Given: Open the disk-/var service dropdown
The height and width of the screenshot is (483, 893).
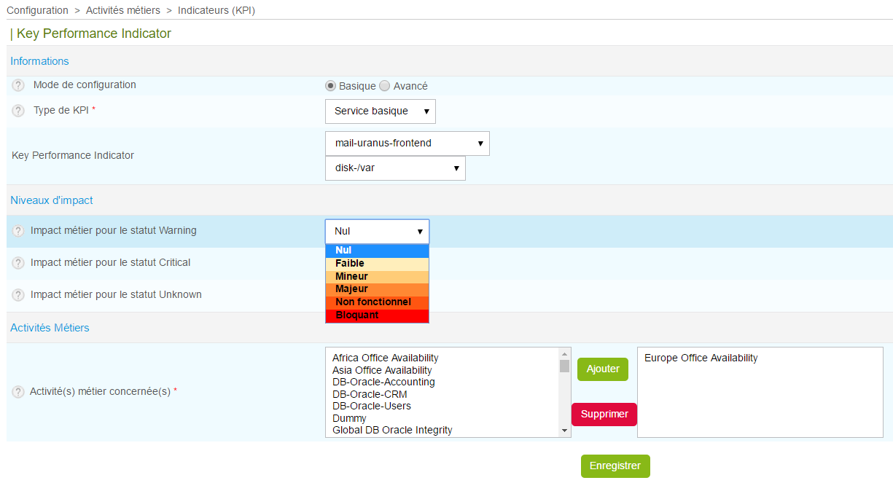Looking at the screenshot, I should pyautogui.click(x=394, y=168).
